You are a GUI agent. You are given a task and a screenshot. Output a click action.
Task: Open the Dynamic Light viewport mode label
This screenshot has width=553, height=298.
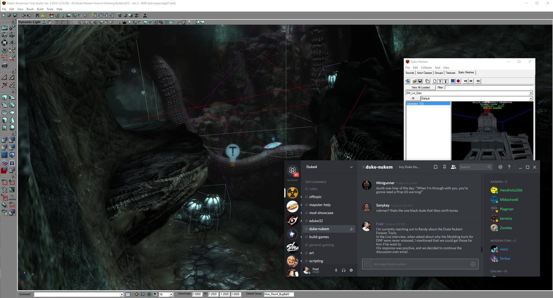tap(29, 22)
